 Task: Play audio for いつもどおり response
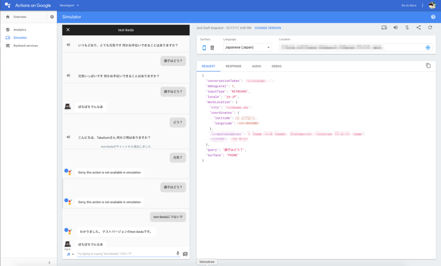pos(68,45)
